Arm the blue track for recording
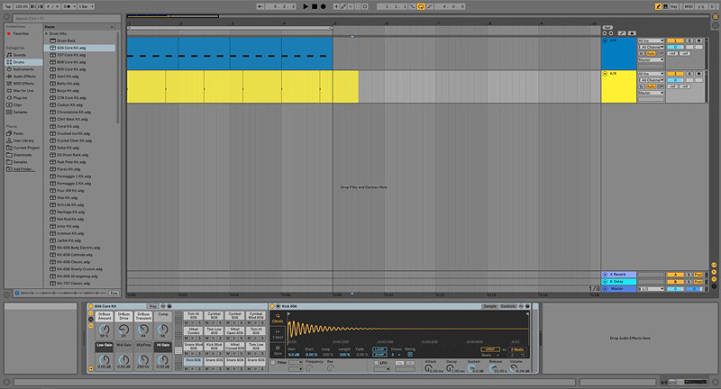The width and height of the screenshot is (721, 389). point(698,41)
